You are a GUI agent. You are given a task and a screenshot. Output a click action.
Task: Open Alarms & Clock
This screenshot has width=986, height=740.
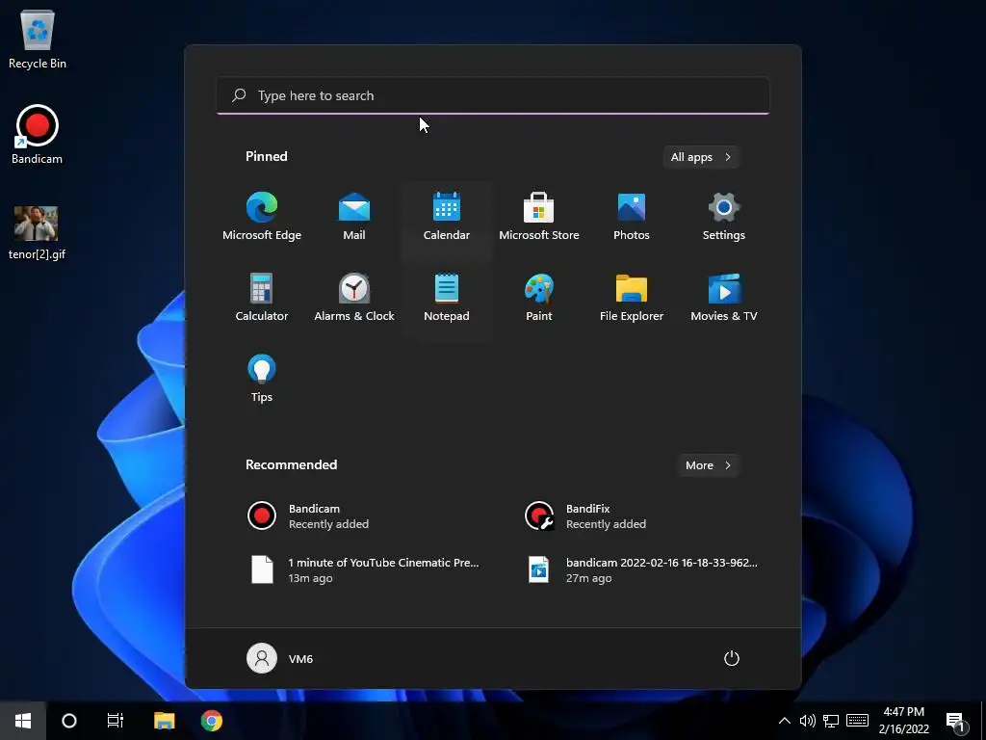pos(354,299)
